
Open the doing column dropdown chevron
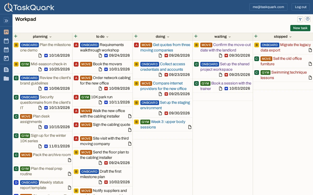point(168,37)
